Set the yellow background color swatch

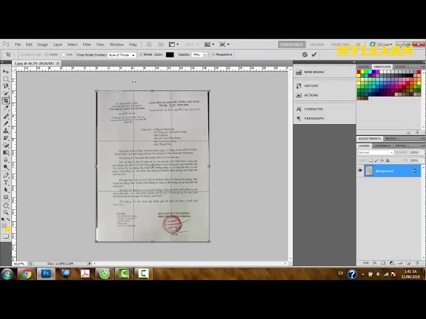pyautogui.click(x=7, y=229)
